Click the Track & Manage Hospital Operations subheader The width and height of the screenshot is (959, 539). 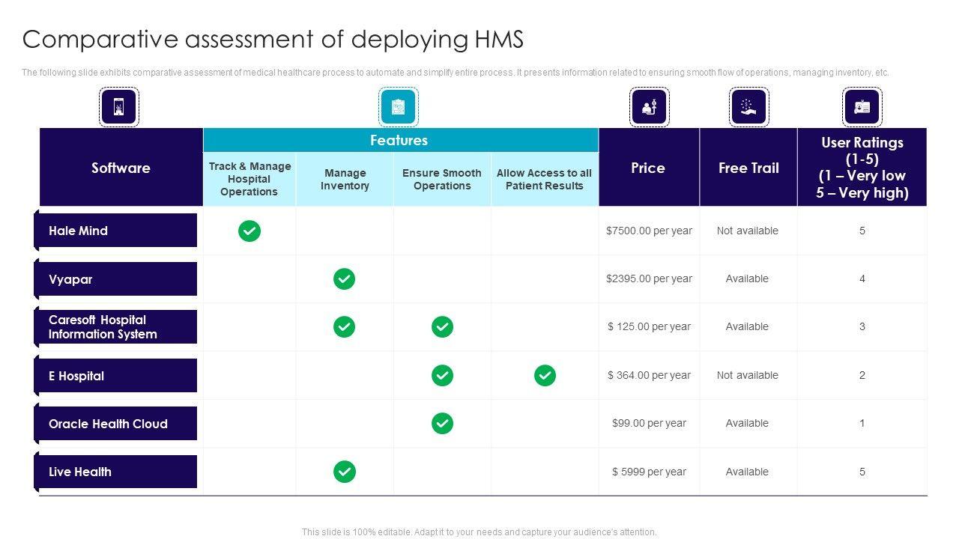tap(249, 179)
